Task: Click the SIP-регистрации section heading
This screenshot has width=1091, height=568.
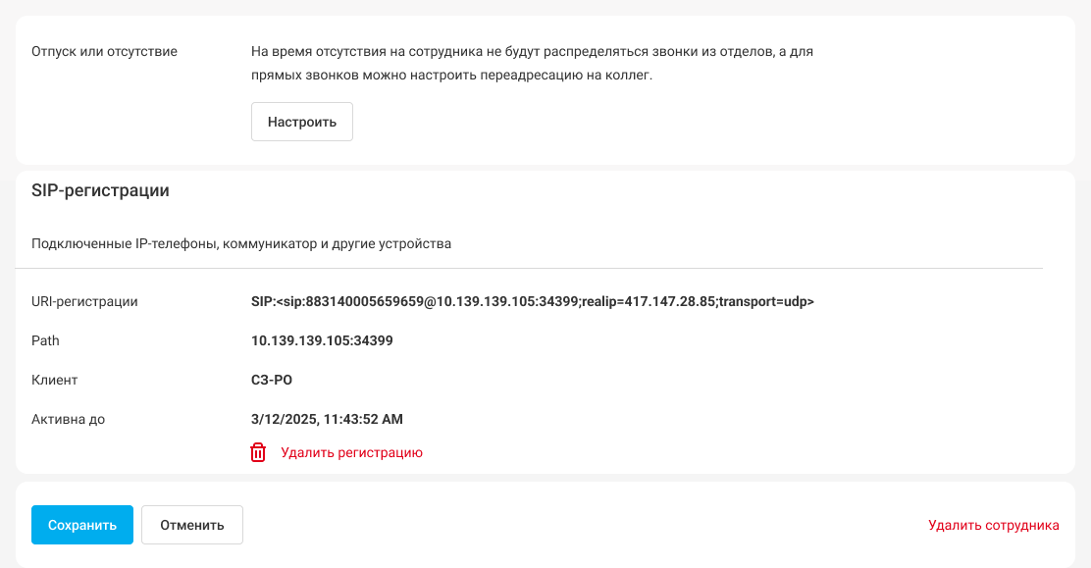Action: (x=100, y=190)
